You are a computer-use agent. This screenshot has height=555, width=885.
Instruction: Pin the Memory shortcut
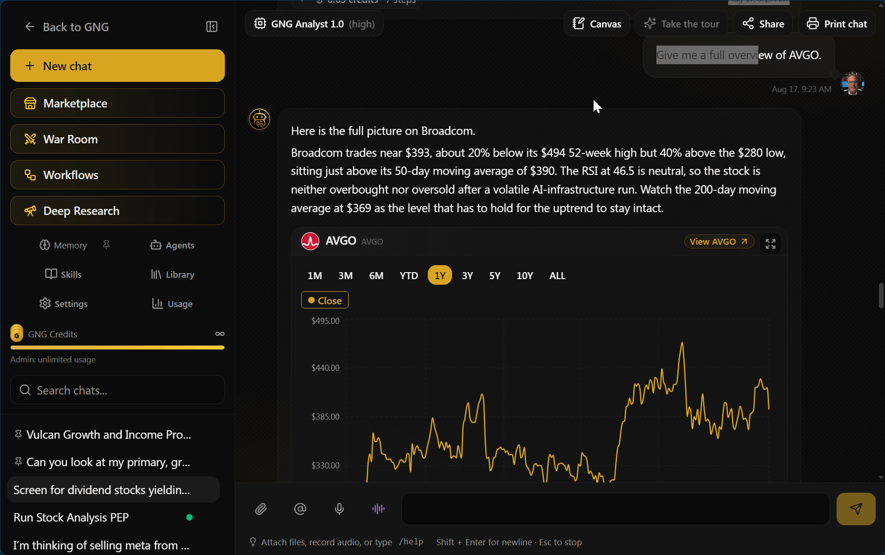[106, 245]
